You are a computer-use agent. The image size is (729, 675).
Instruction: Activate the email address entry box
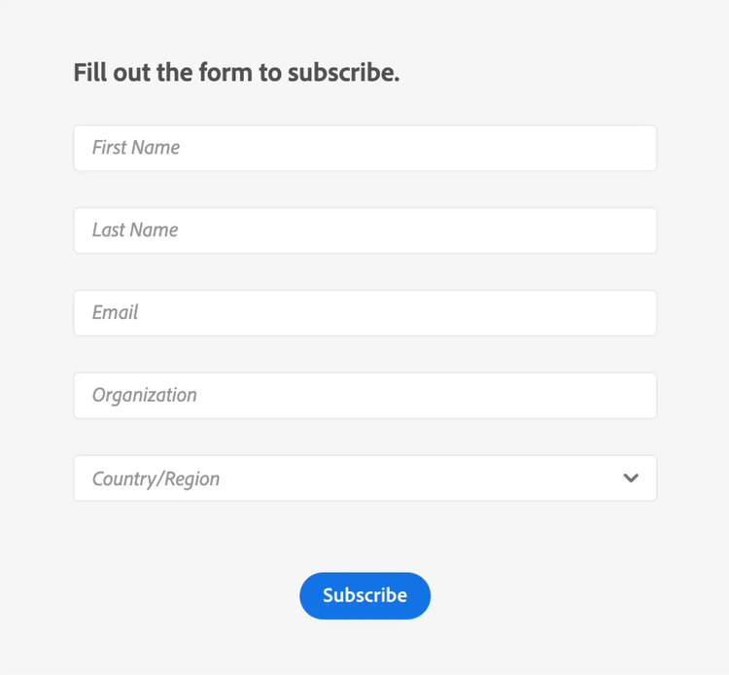coord(364,313)
